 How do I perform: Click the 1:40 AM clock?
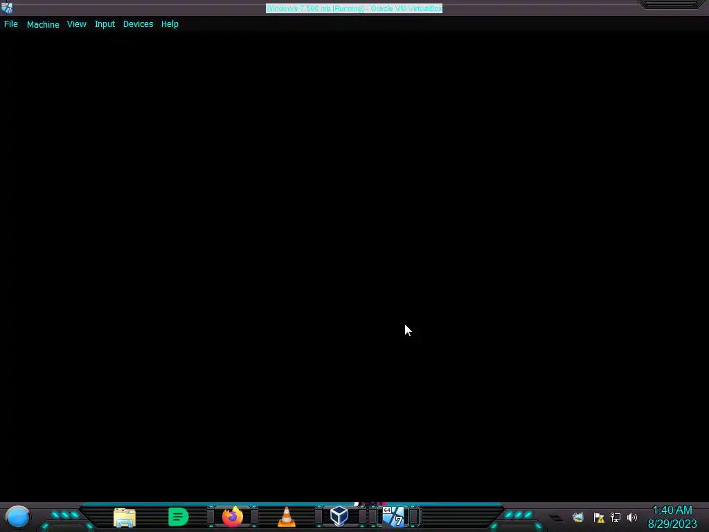(672, 511)
